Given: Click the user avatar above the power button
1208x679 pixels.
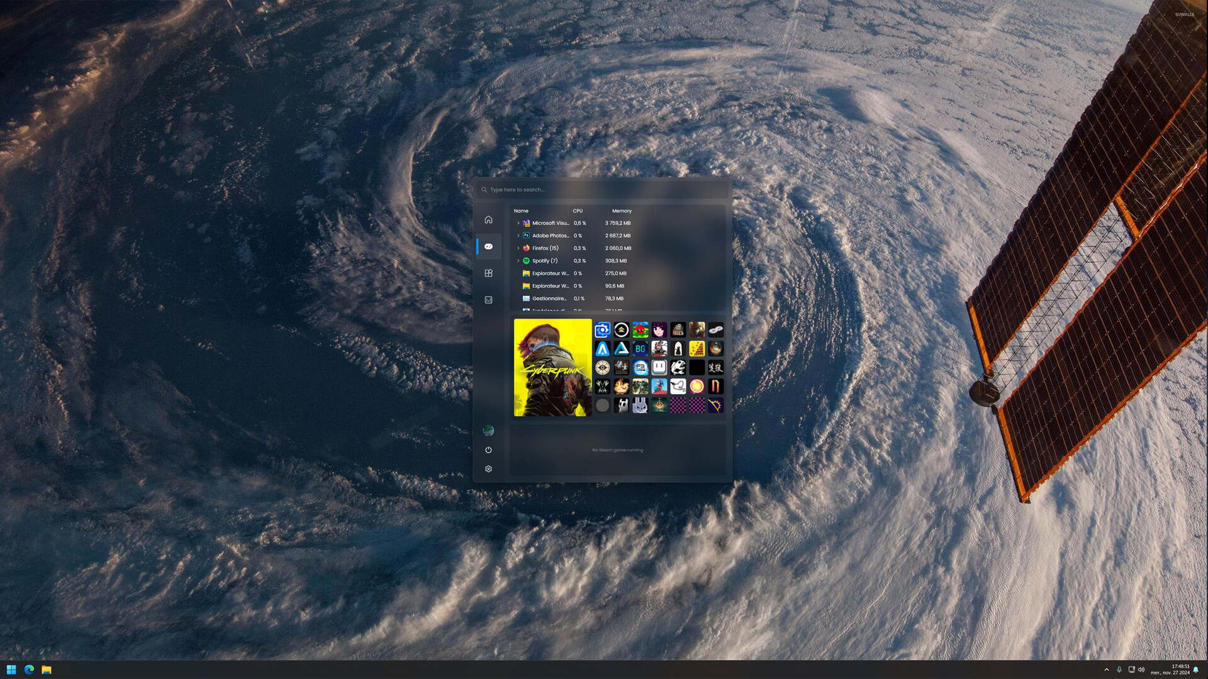Looking at the screenshot, I should (x=488, y=430).
